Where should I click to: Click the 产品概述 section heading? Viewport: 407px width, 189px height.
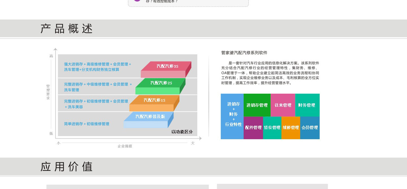point(67,29)
